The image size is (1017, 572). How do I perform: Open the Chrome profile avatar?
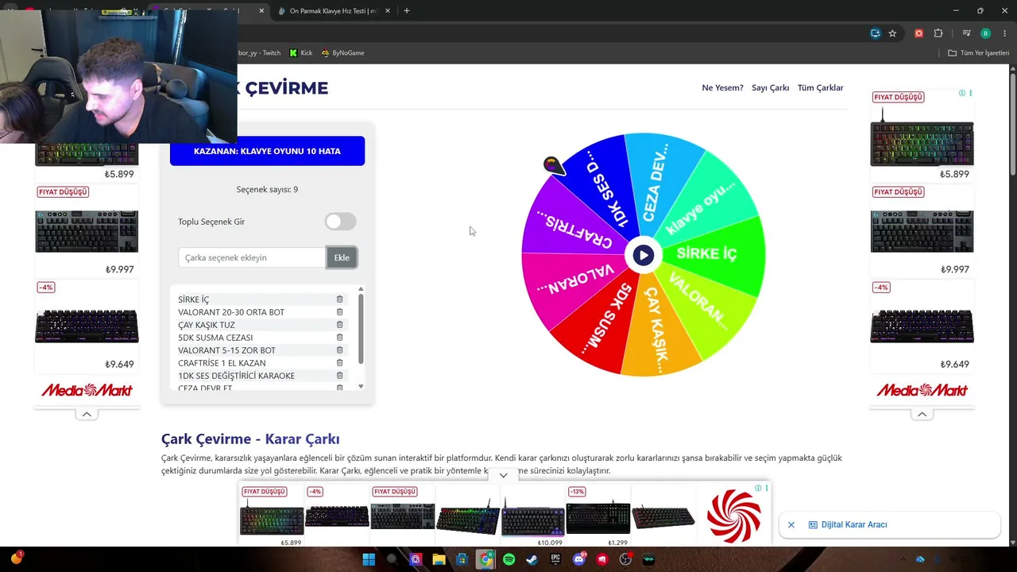[985, 33]
